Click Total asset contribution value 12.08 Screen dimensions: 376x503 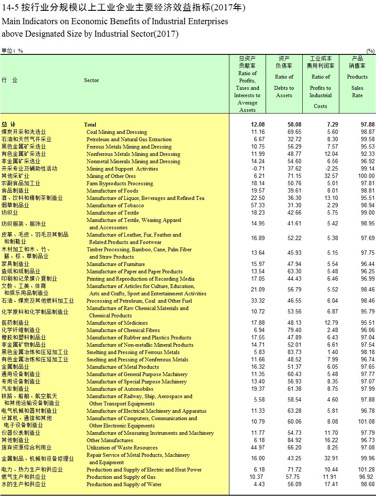258,124
